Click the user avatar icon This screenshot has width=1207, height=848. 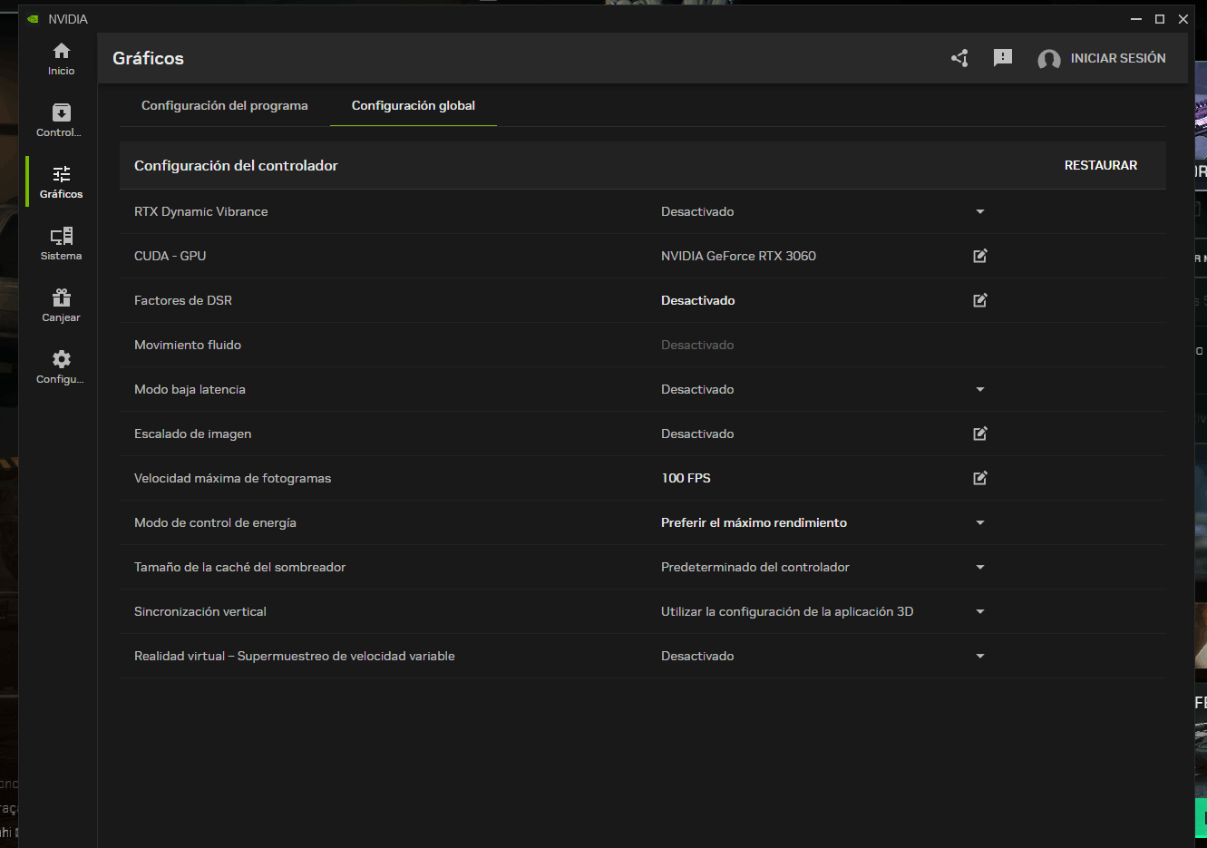[x=1049, y=59]
